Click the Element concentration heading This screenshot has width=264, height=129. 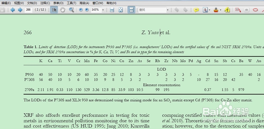162,85
